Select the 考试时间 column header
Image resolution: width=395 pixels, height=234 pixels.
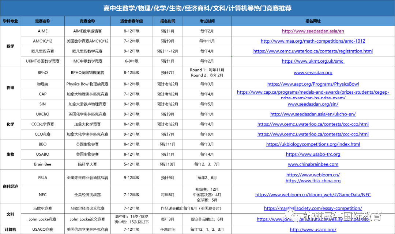pyautogui.click(x=207, y=21)
